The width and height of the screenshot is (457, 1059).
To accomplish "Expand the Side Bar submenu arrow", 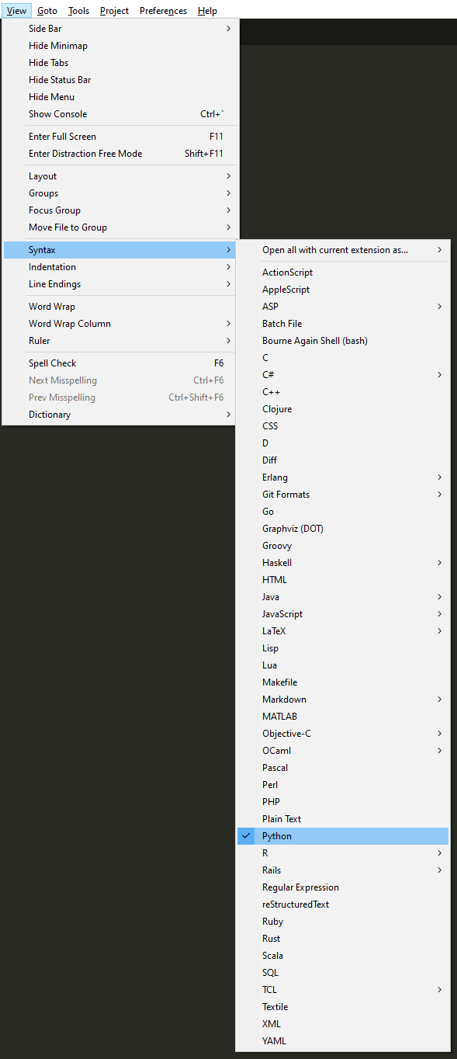I will point(229,29).
